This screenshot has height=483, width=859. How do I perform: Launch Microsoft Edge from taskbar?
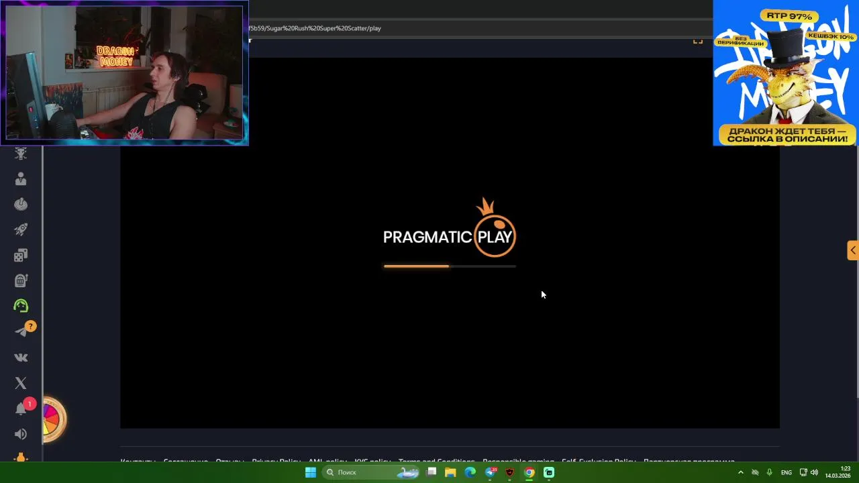pos(470,472)
